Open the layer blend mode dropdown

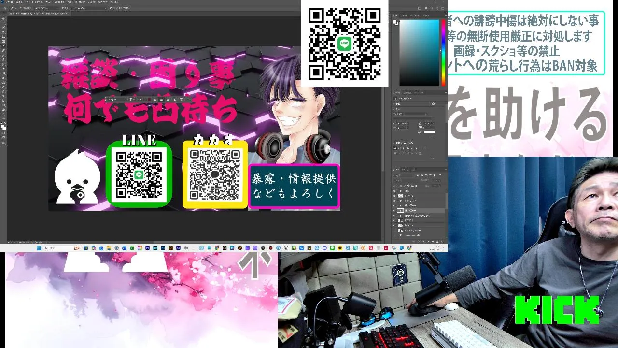point(406,180)
